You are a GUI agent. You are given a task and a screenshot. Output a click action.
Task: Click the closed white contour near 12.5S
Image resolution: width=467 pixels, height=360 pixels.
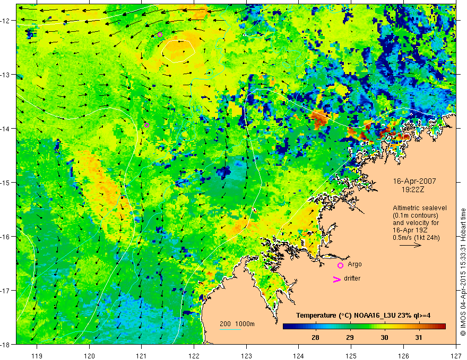pyautogui.click(x=178, y=51)
